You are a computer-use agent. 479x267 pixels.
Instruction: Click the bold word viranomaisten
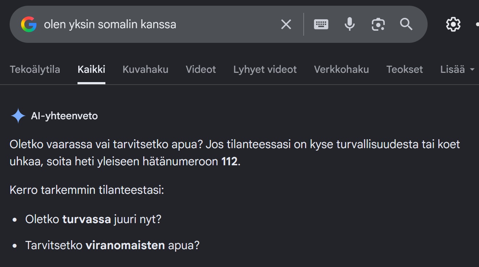click(x=125, y=246)
